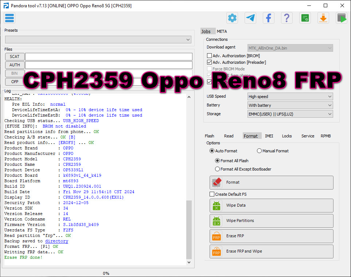Select Manual Format radio option
The image size is (351, 277).
(x=259, y=151)
